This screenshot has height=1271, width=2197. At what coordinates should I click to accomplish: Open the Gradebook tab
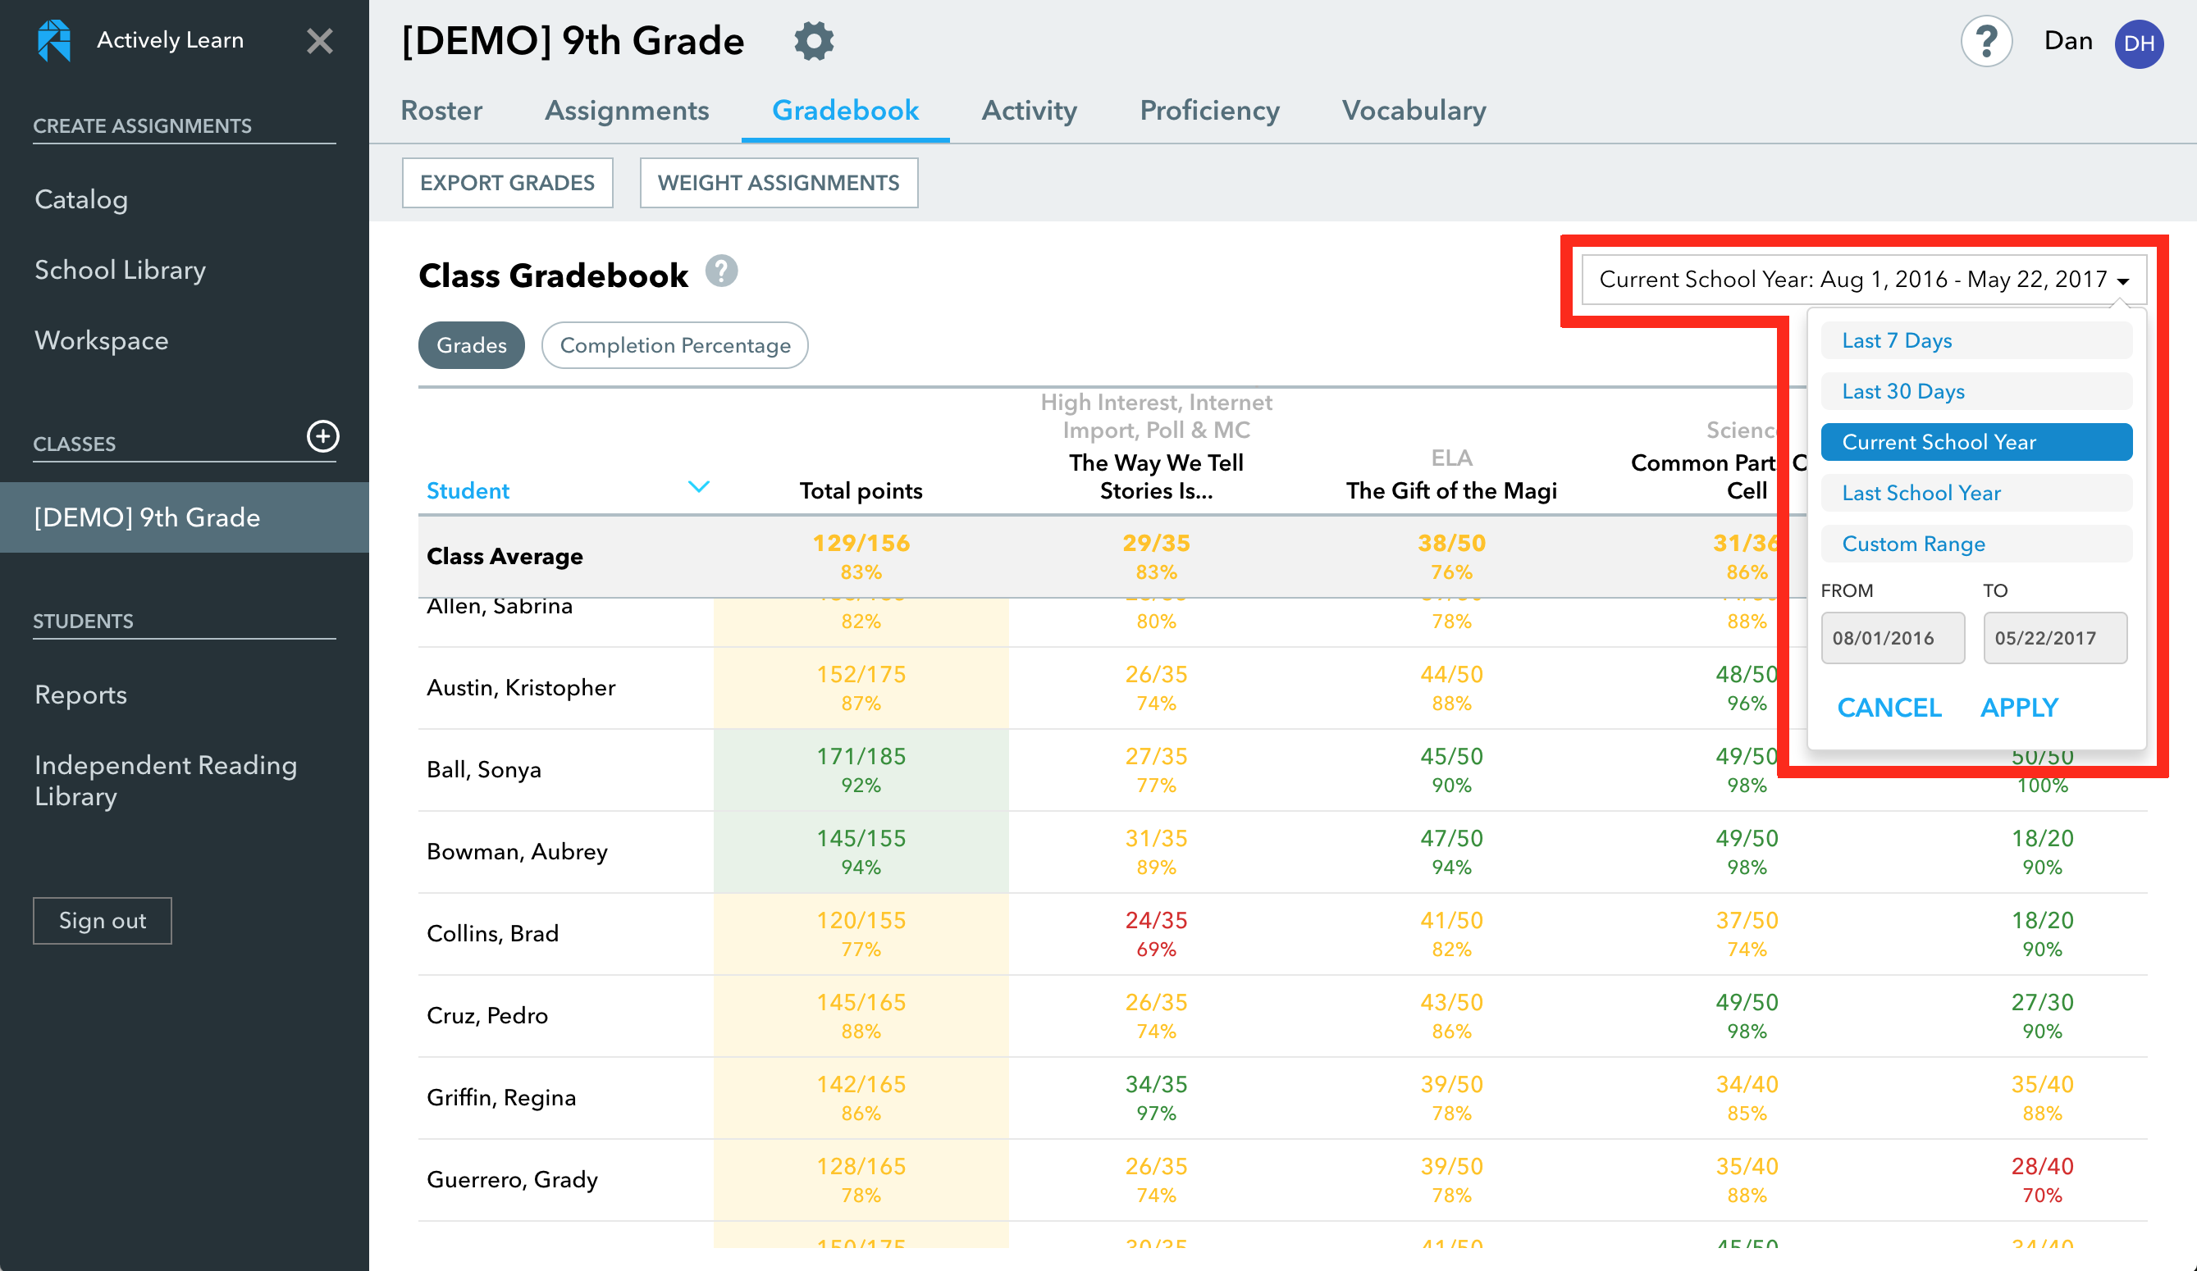(x=845, y=111)
